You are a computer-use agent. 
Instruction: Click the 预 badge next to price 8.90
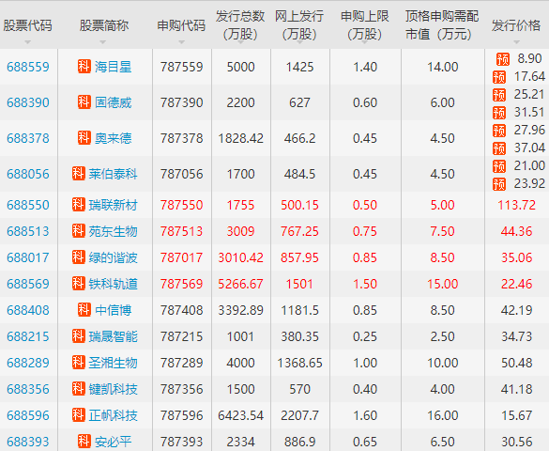point(503,59)
